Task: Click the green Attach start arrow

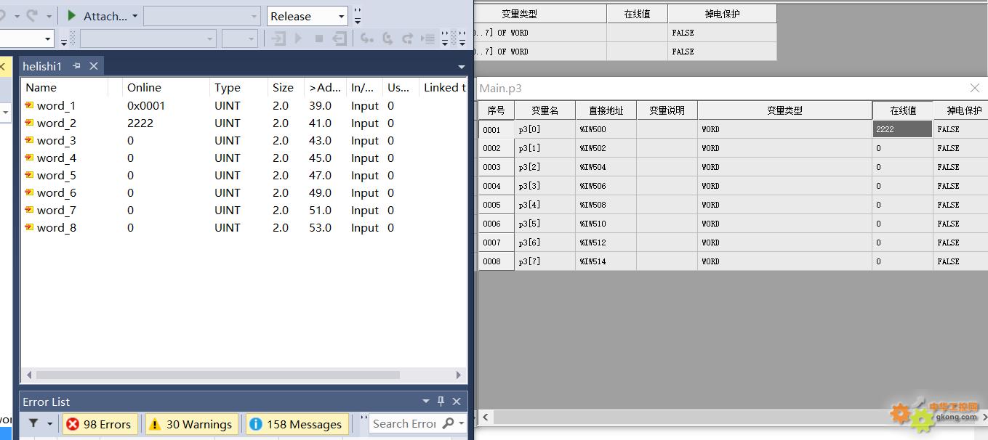Action: pos(71,15)
